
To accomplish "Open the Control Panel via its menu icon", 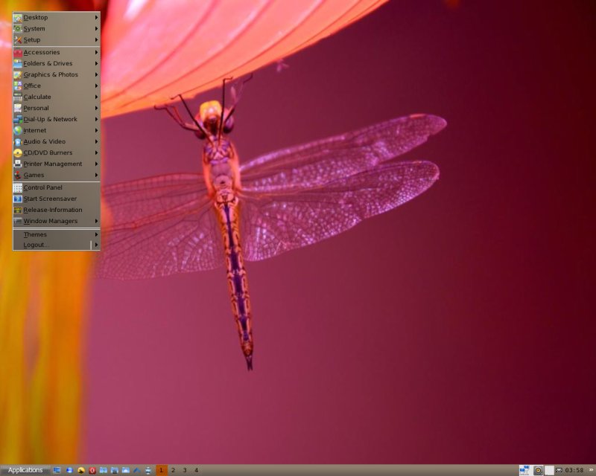I will pyautogui.click(x=18, y=187).
